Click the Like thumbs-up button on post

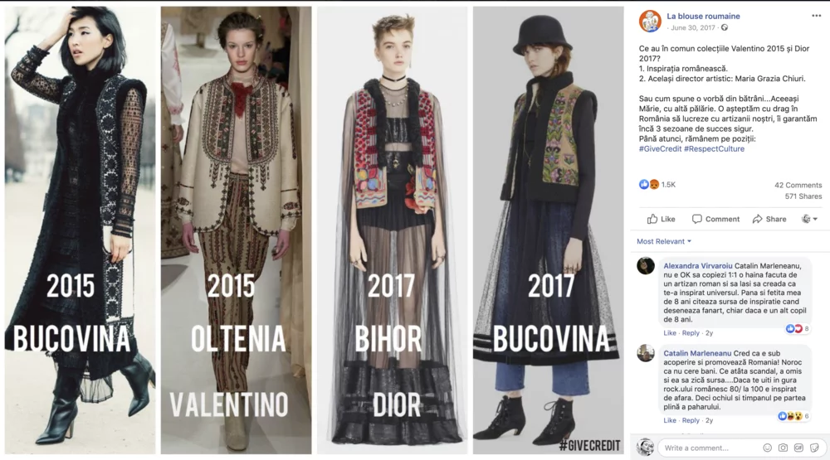click(x=662, y=219)
